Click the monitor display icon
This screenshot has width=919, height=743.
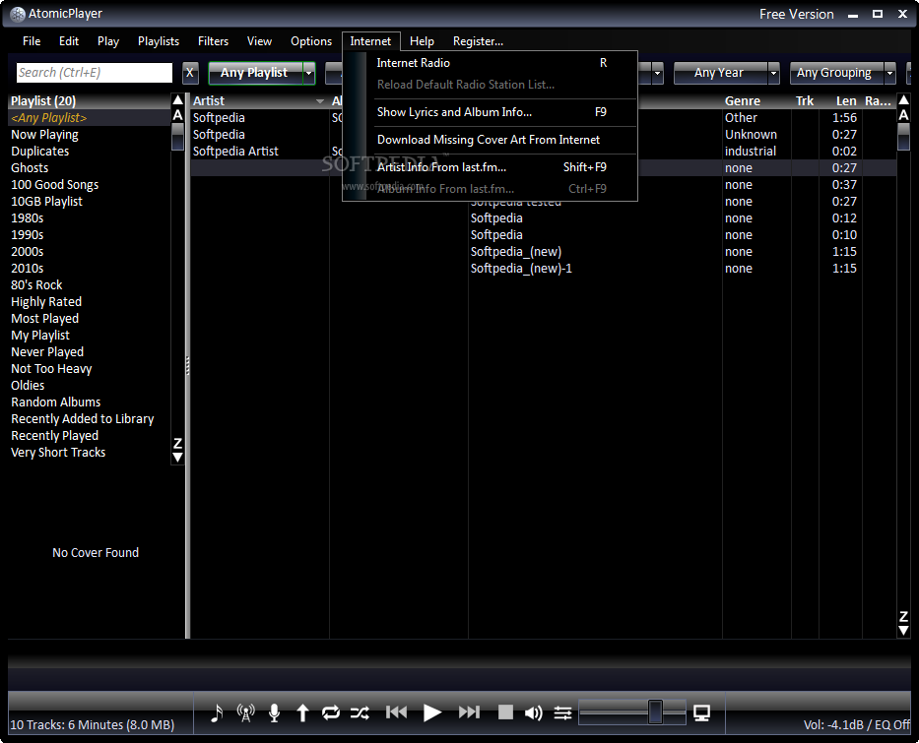701,712
